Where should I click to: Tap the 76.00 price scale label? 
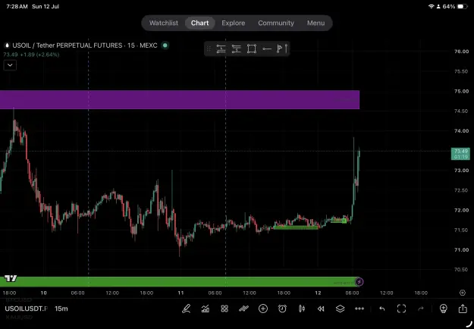[461, 52]
